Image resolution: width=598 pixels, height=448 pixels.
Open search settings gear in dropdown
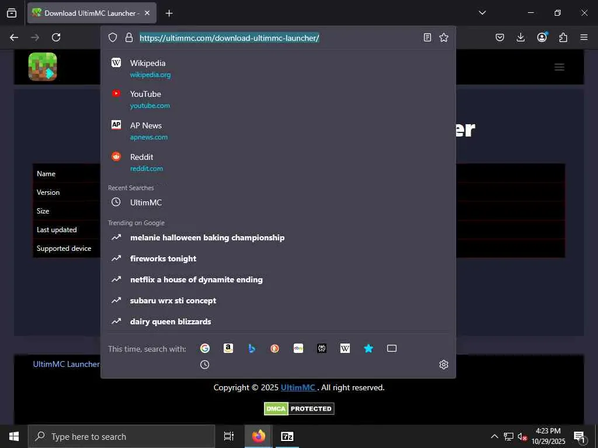pos(444,365)
